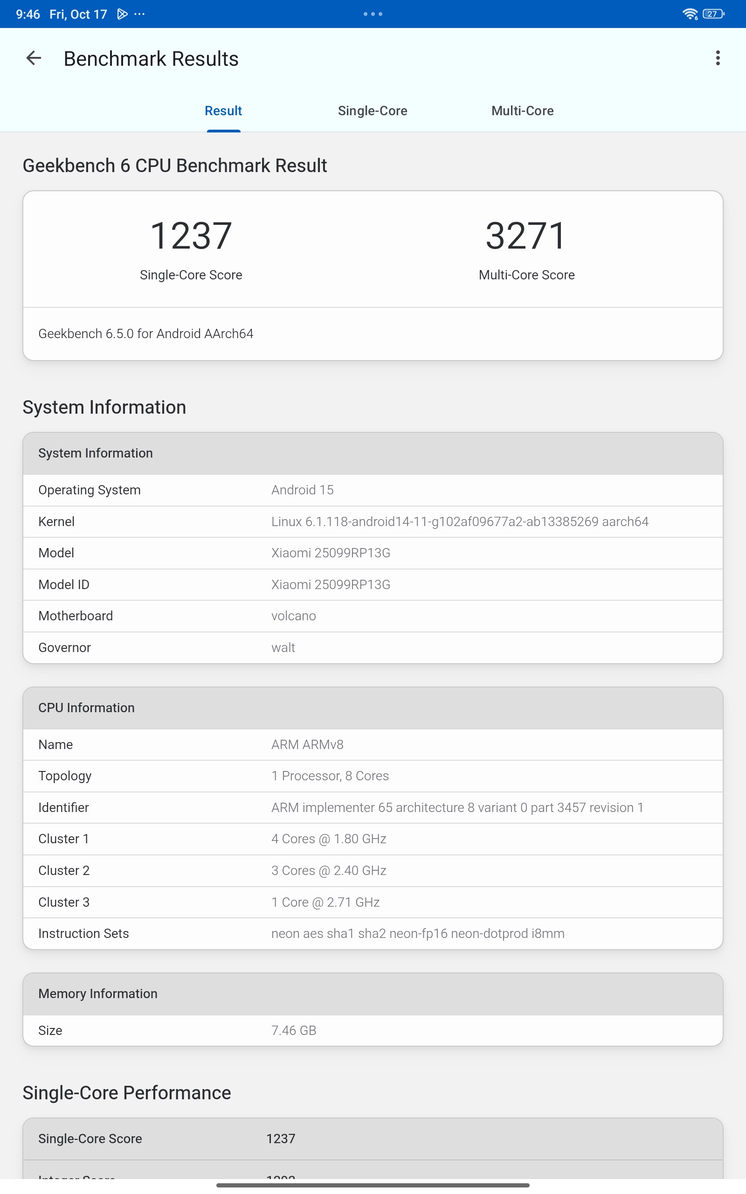The image size is (746, 1194).
Task: Open the three-dot overflow menu
Action: 718,58
